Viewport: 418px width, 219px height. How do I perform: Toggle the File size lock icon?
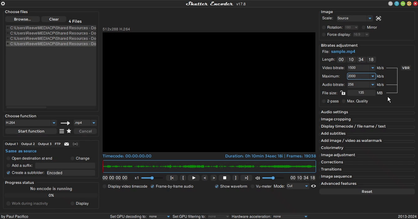tap(342, 93)
